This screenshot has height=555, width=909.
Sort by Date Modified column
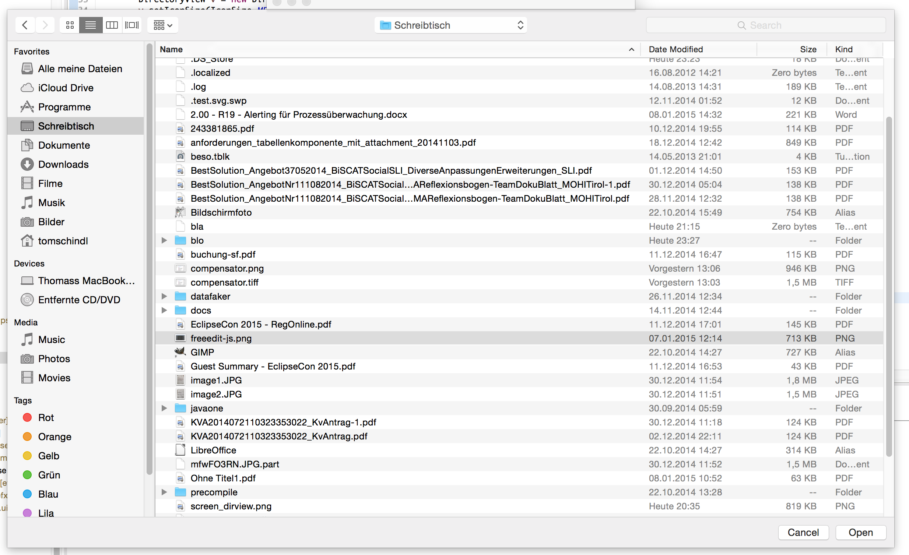point(698,49)
